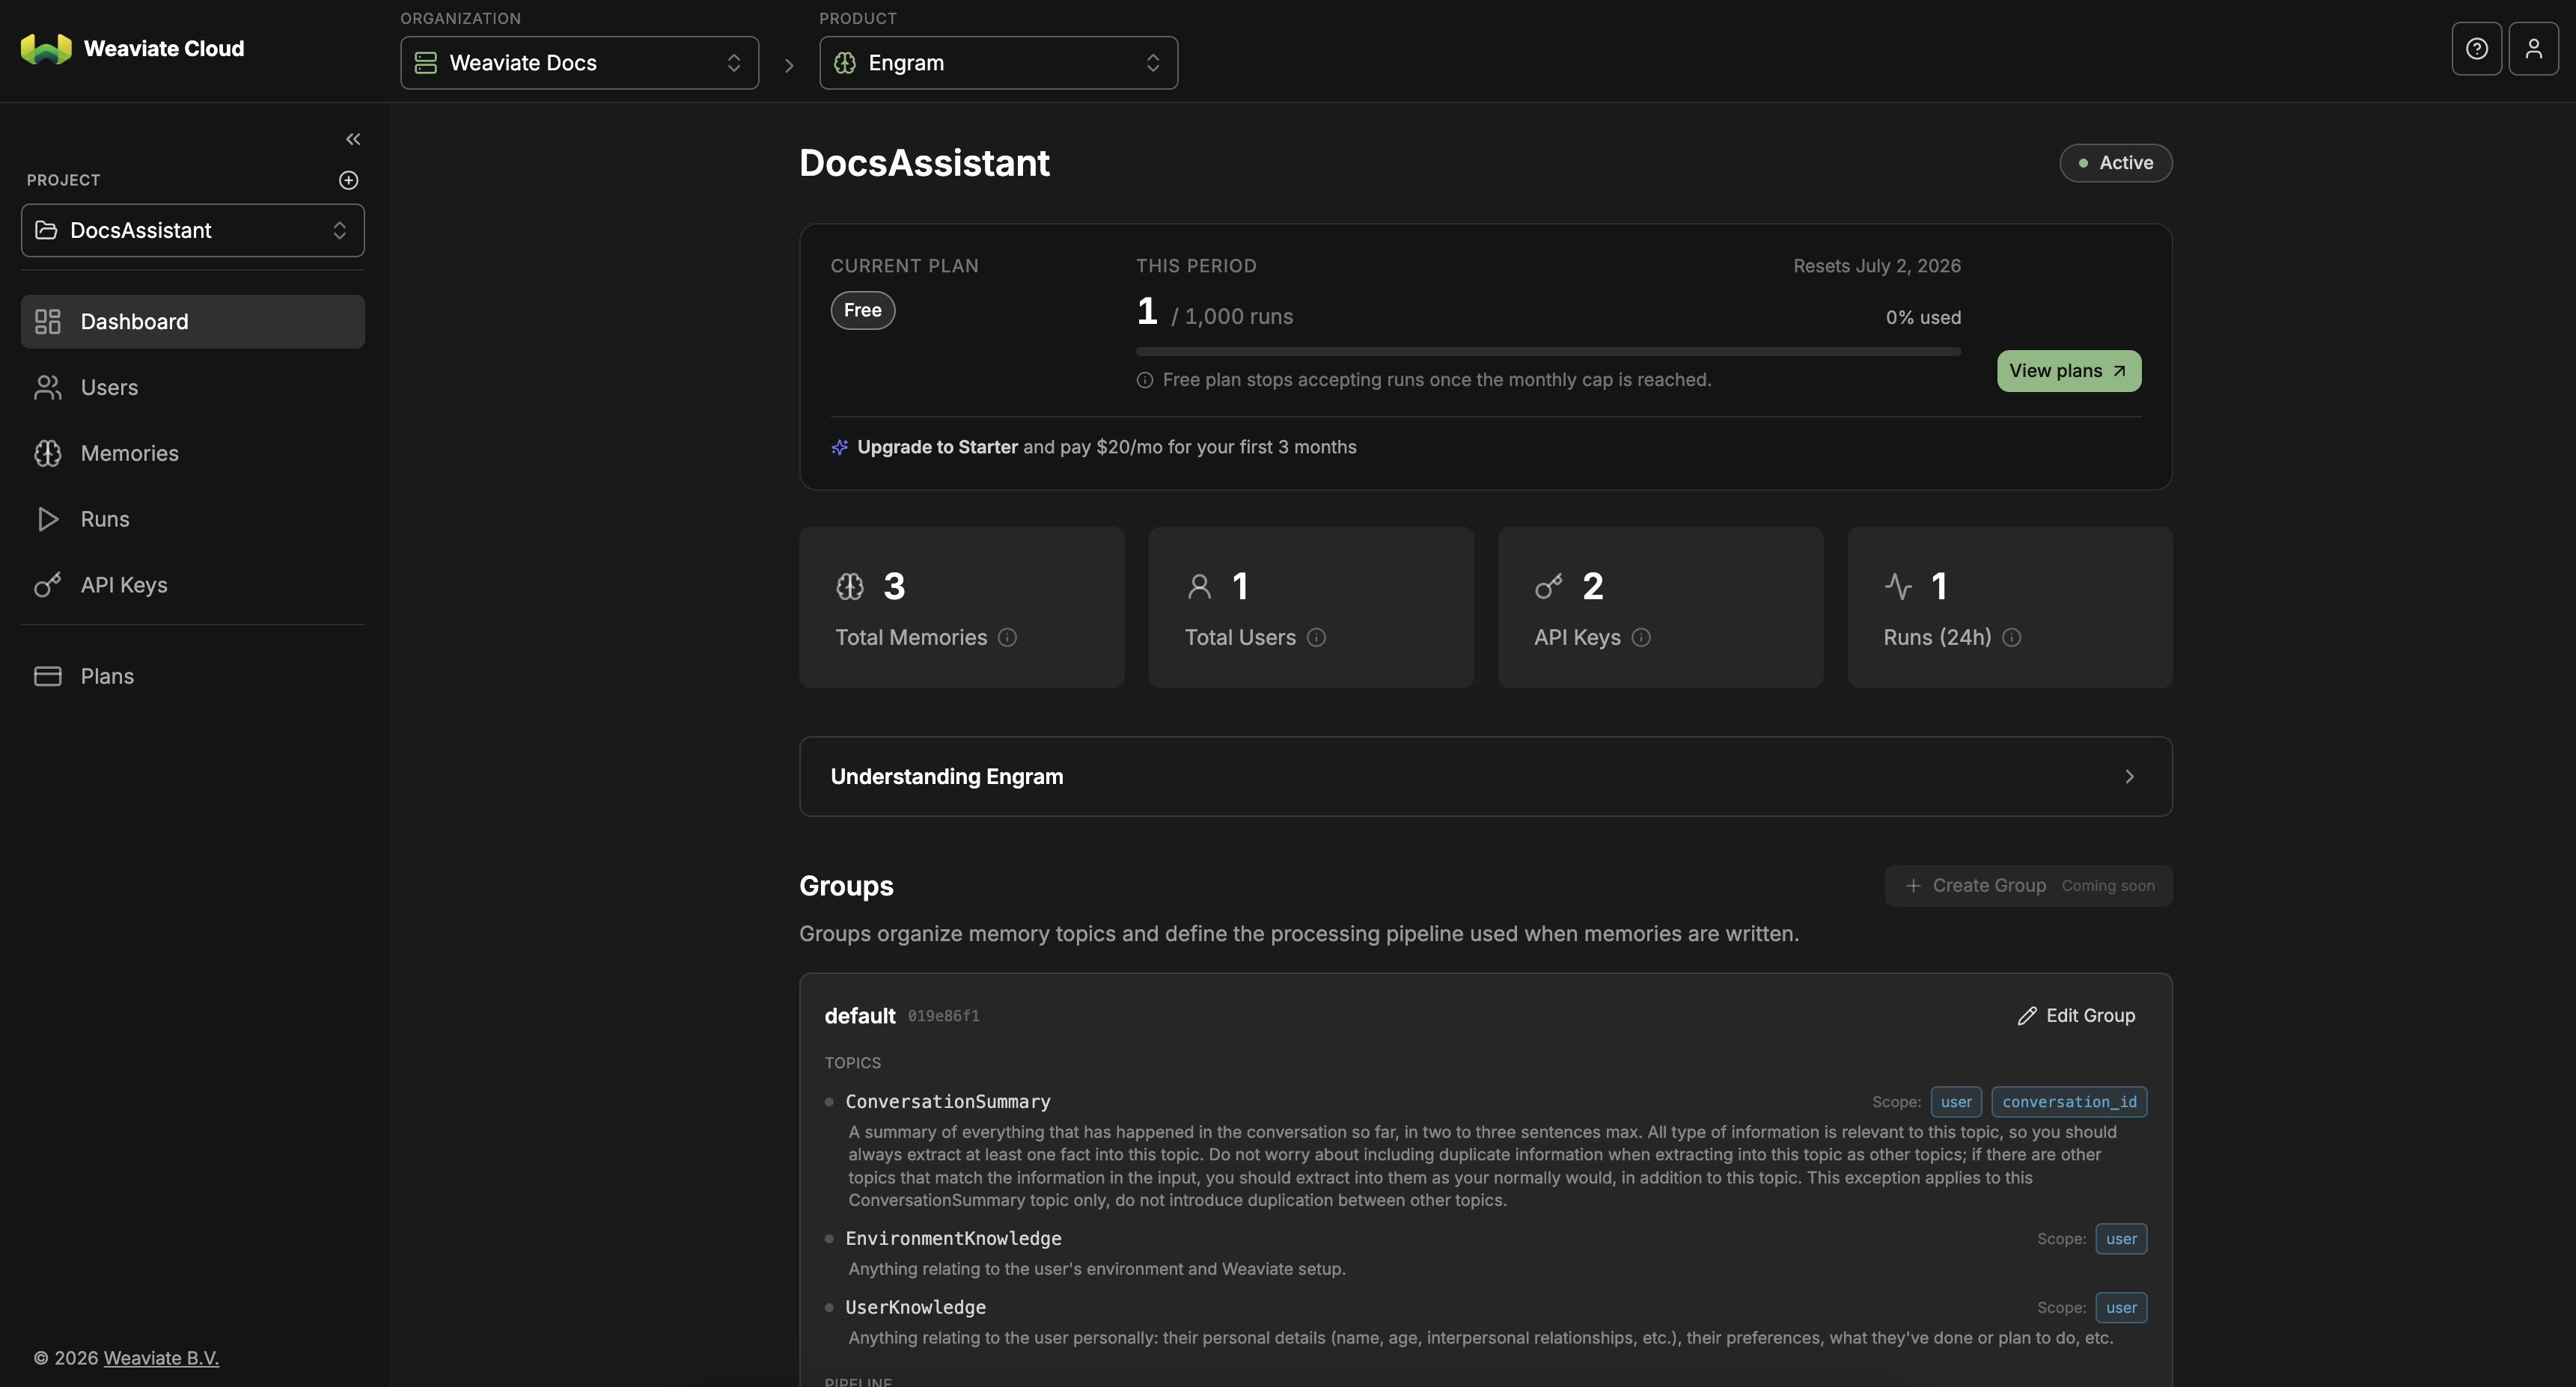
Task: Add a new project with the plus icon
Action: 348,180
